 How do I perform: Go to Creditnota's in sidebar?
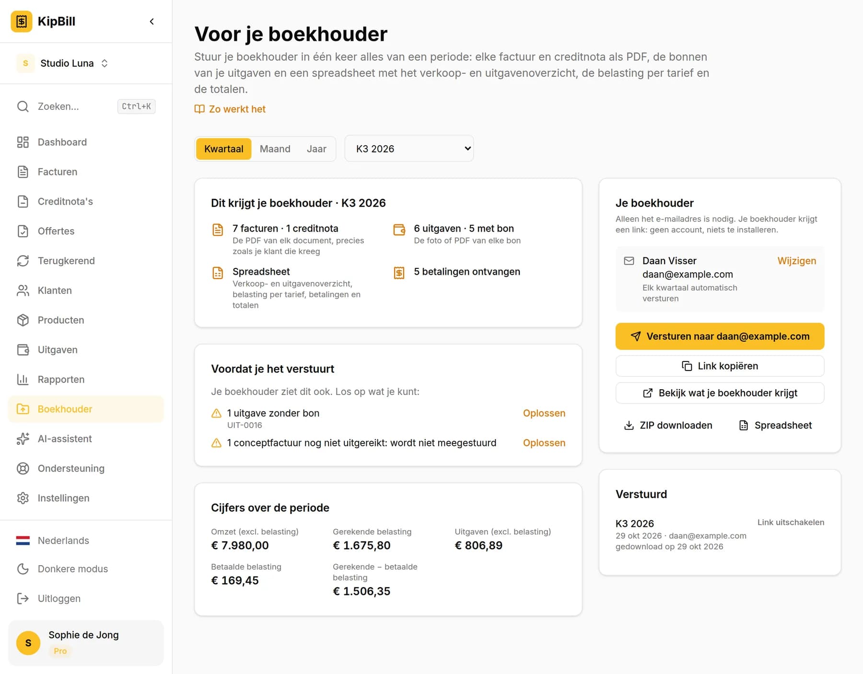(86, 201)
